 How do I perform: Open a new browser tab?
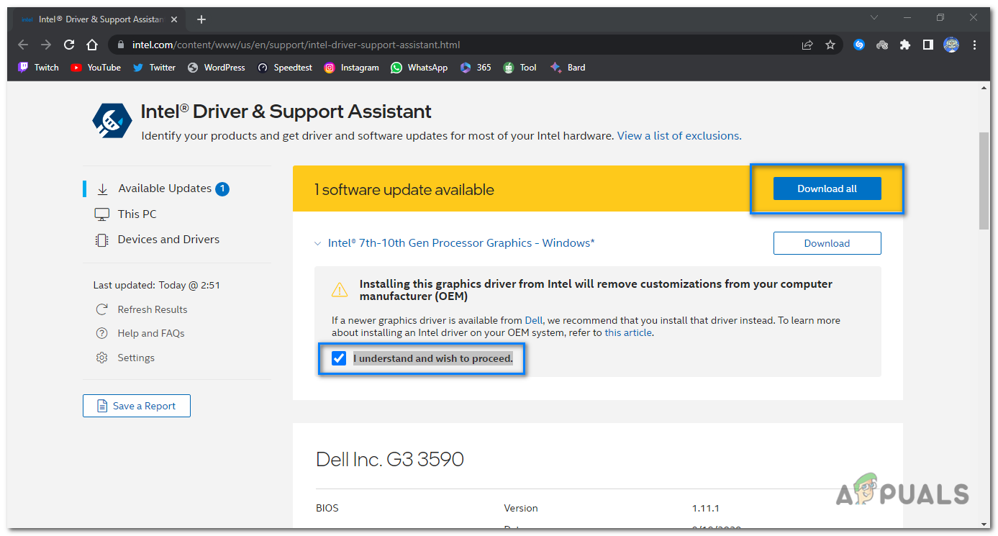pos(201,19)
